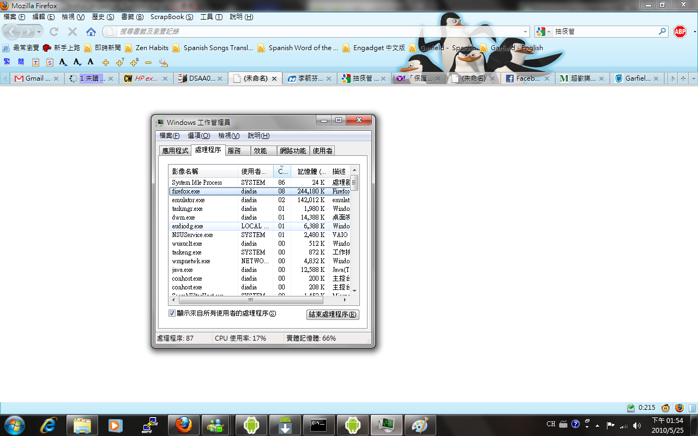The width and height of the screenshot is (698, 436).
Task: Reload the current page in Firefox
Action: tap(54, 32)
